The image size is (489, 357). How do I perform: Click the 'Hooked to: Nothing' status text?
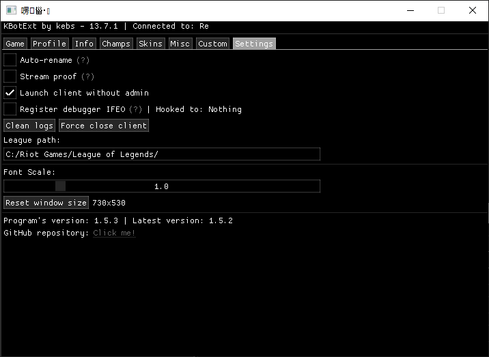[x=199, y=109]
